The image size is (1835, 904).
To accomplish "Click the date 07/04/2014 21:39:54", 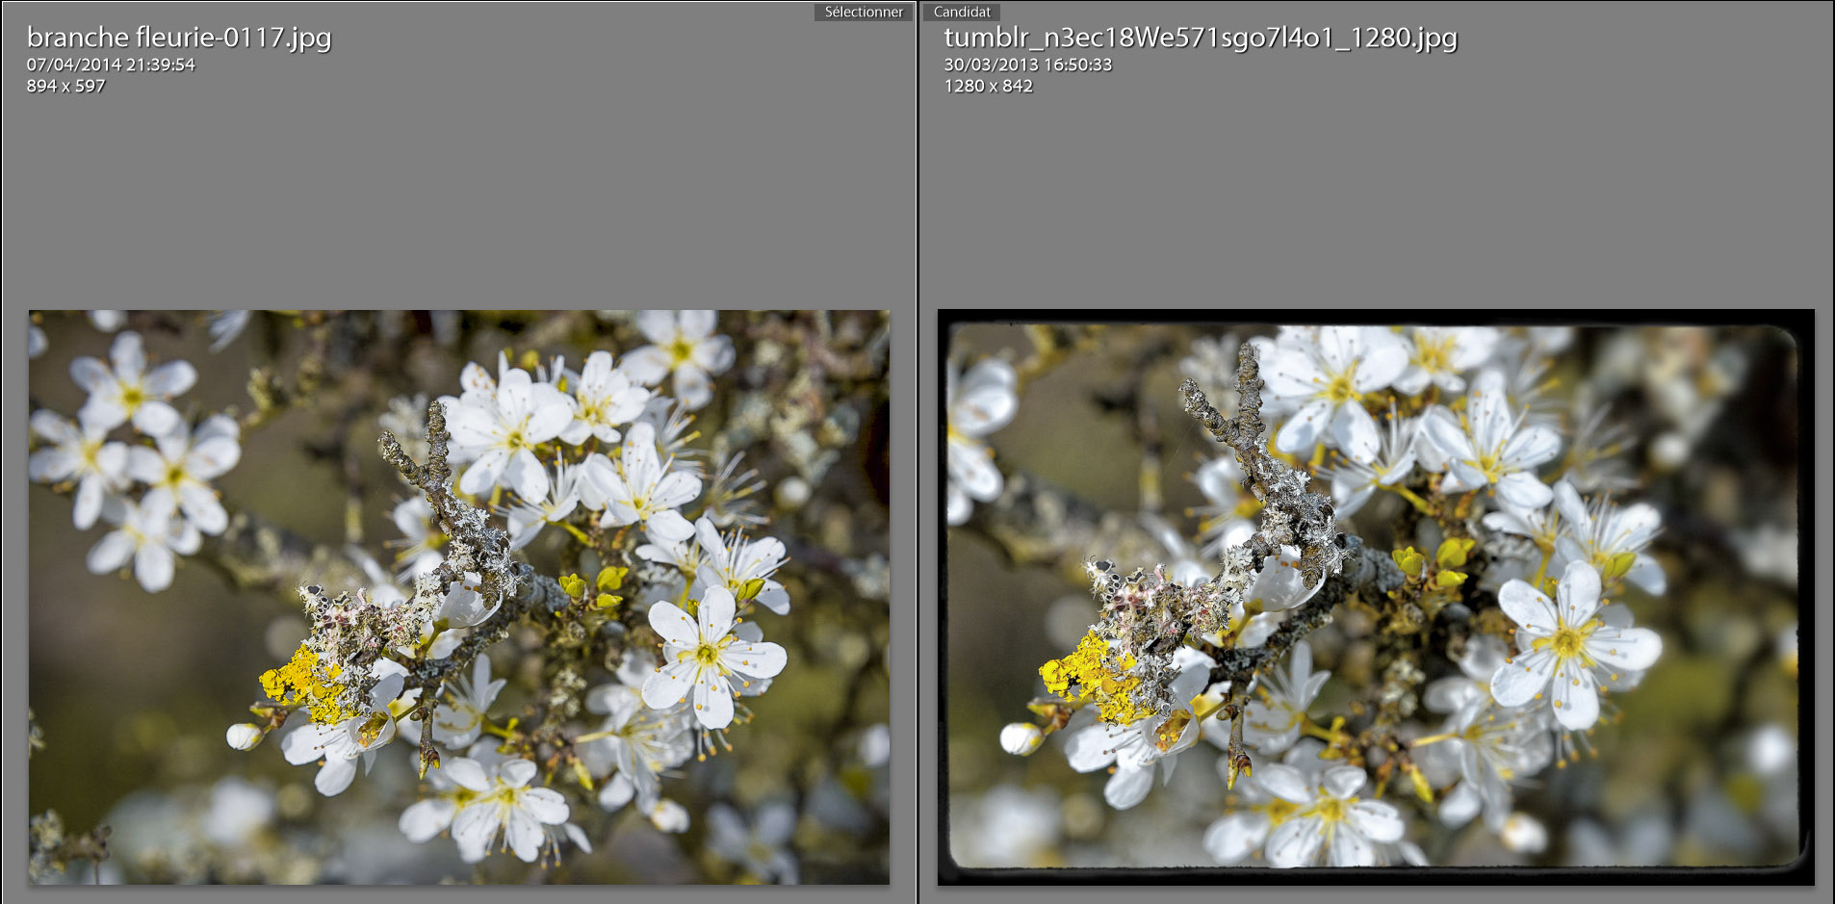I will click(111, 65).
